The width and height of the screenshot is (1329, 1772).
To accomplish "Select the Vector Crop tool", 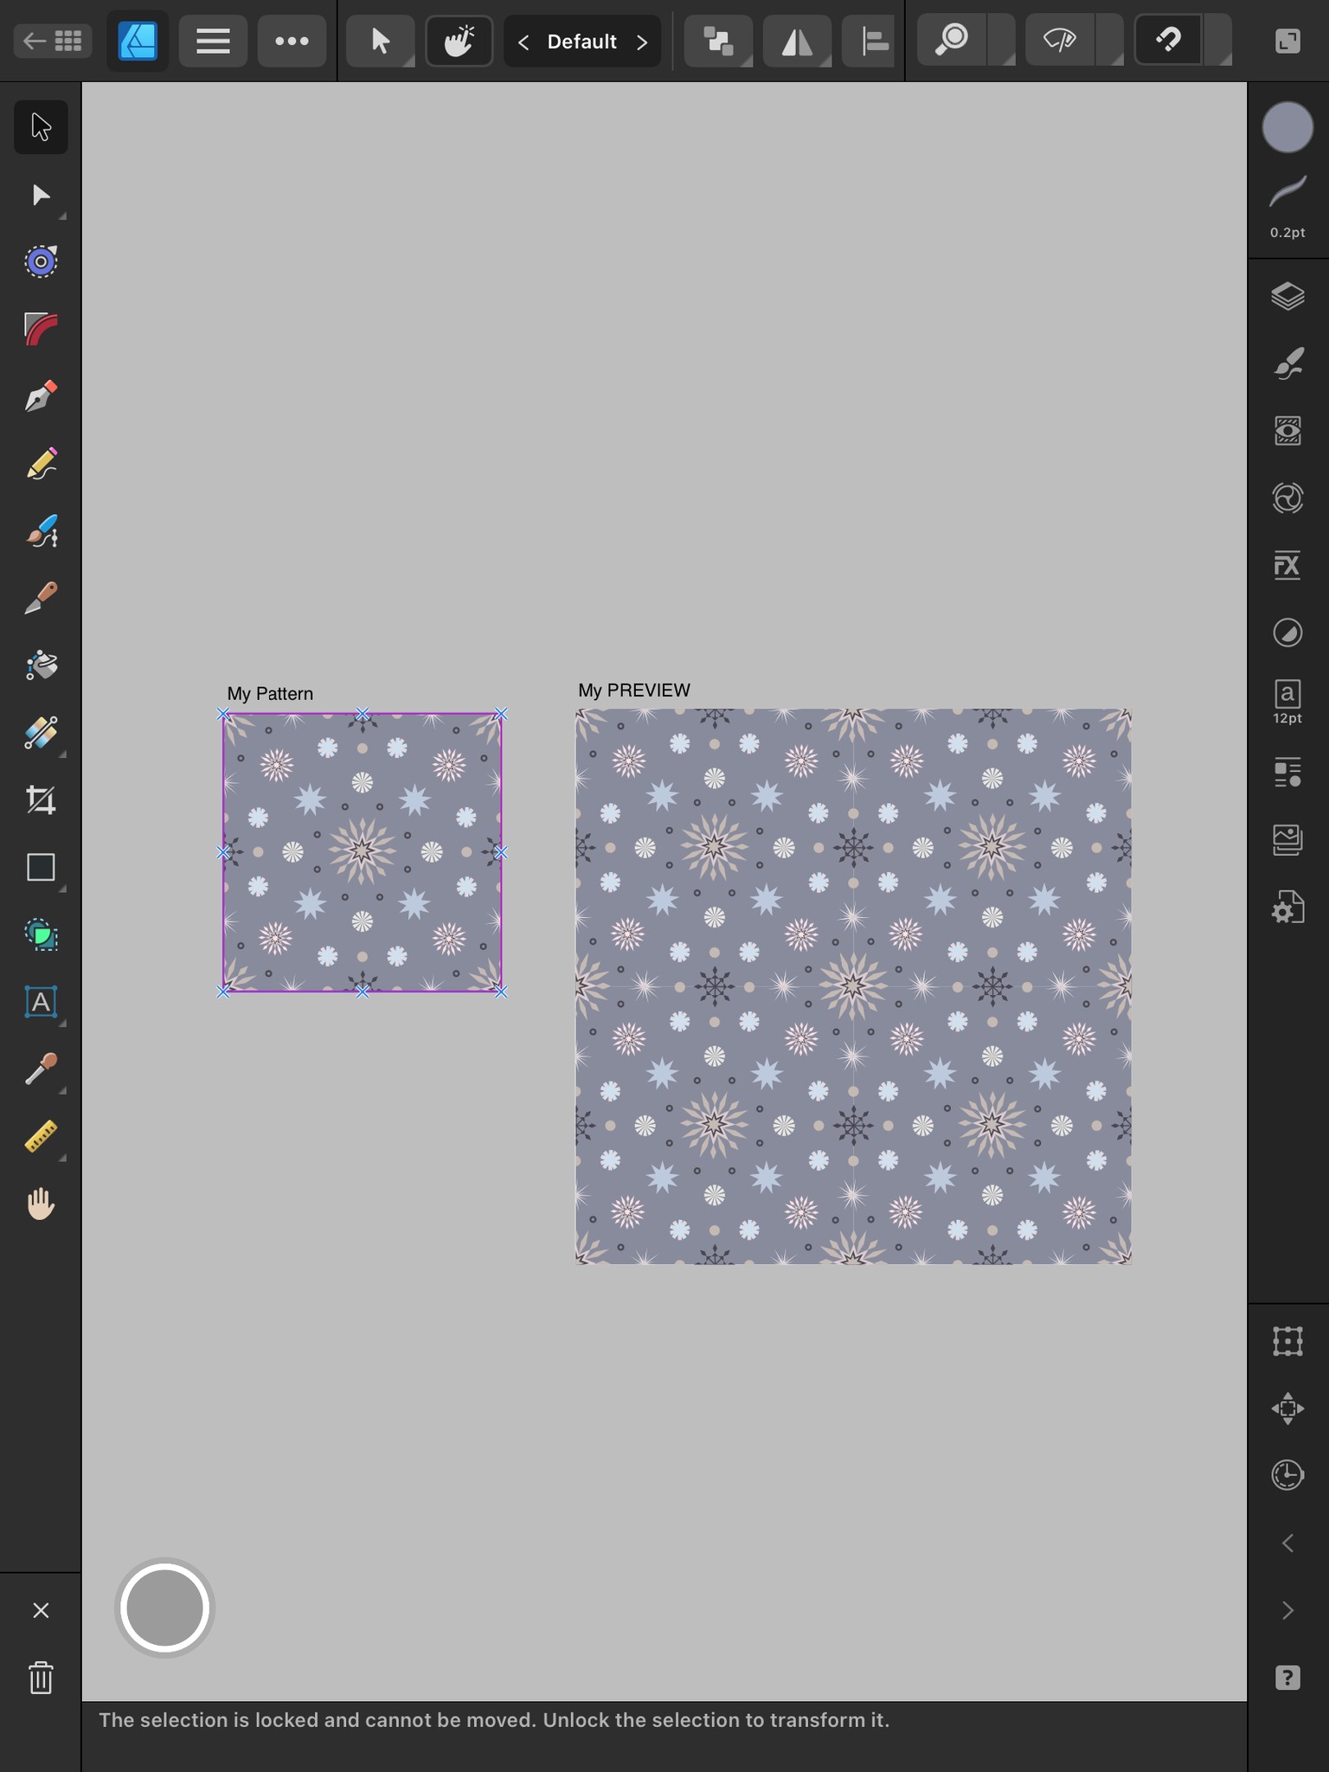I will click(x=41, y=799).
